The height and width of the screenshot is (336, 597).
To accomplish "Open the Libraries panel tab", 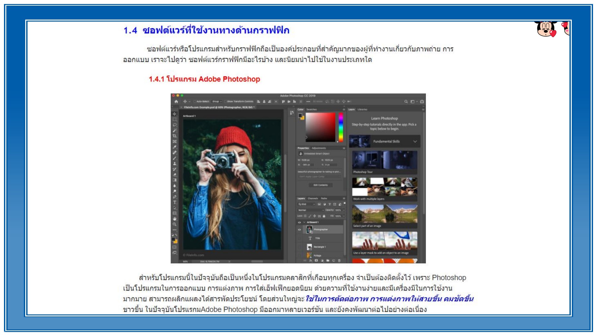I will pos(363,109).
